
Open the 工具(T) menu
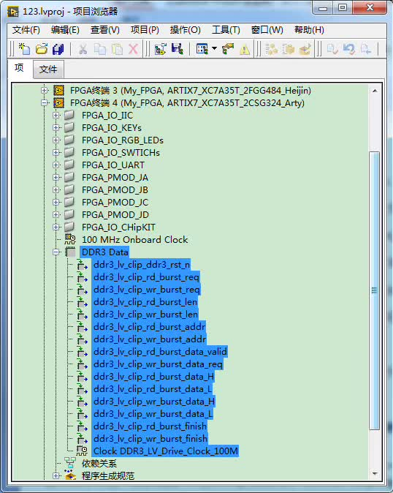click(226, 30)
